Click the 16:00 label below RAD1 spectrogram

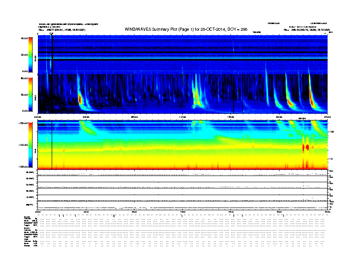[231, 117]
